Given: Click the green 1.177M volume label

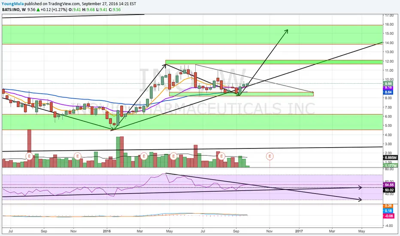Looking at the screenshot, I should (391, 166).
